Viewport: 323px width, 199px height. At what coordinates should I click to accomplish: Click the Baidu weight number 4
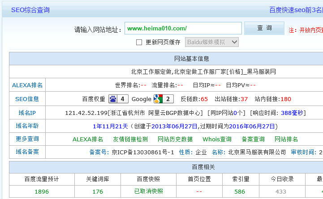[123, 99]
